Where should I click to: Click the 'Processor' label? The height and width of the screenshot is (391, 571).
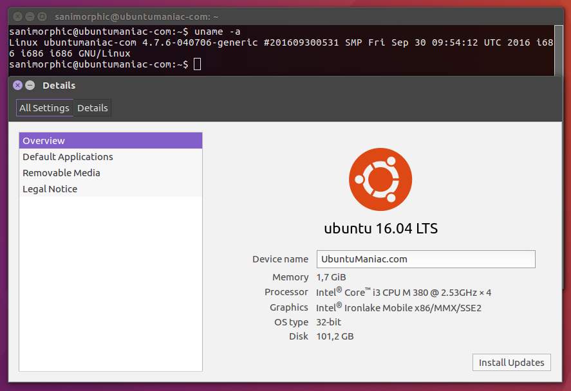pyautogui.click(x=286, y=292)
